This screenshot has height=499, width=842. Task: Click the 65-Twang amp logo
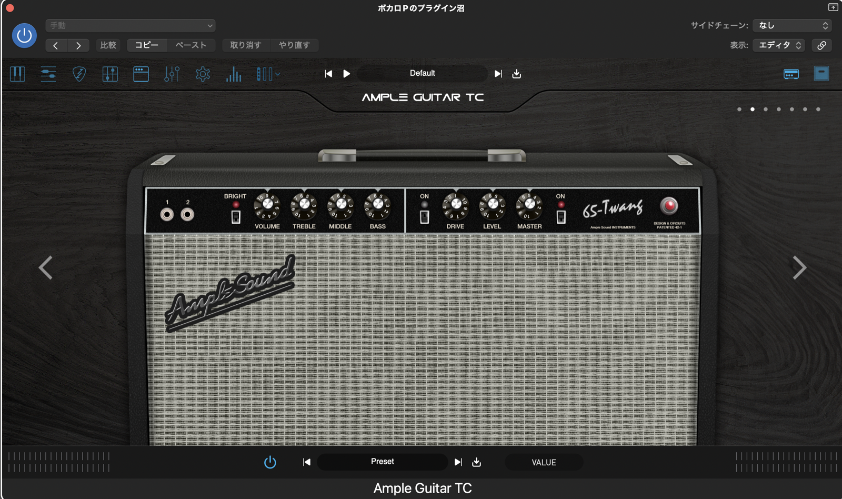pos(613,208)
